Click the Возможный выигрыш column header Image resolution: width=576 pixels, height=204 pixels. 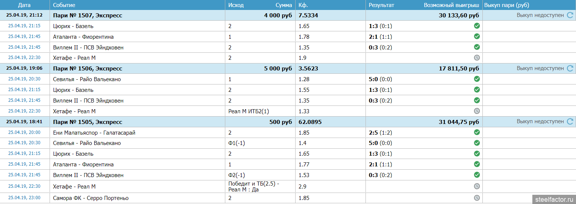tap(451, 5)
